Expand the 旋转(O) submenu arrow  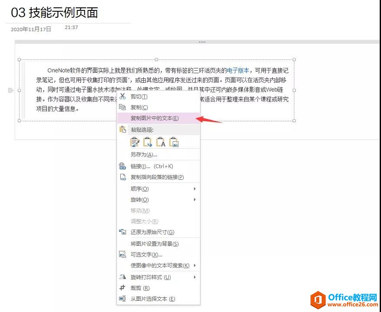pos(195,200)
